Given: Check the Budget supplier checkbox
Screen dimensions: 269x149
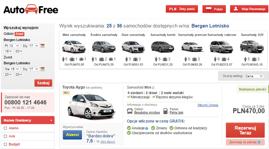Looking at the screenshot, I should point(5,144).
